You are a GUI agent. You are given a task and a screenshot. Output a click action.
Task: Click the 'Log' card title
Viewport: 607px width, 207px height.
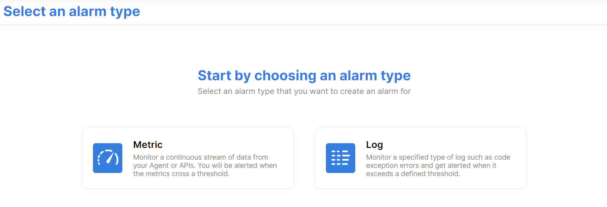pyautogui.click(x=374, y=145)
